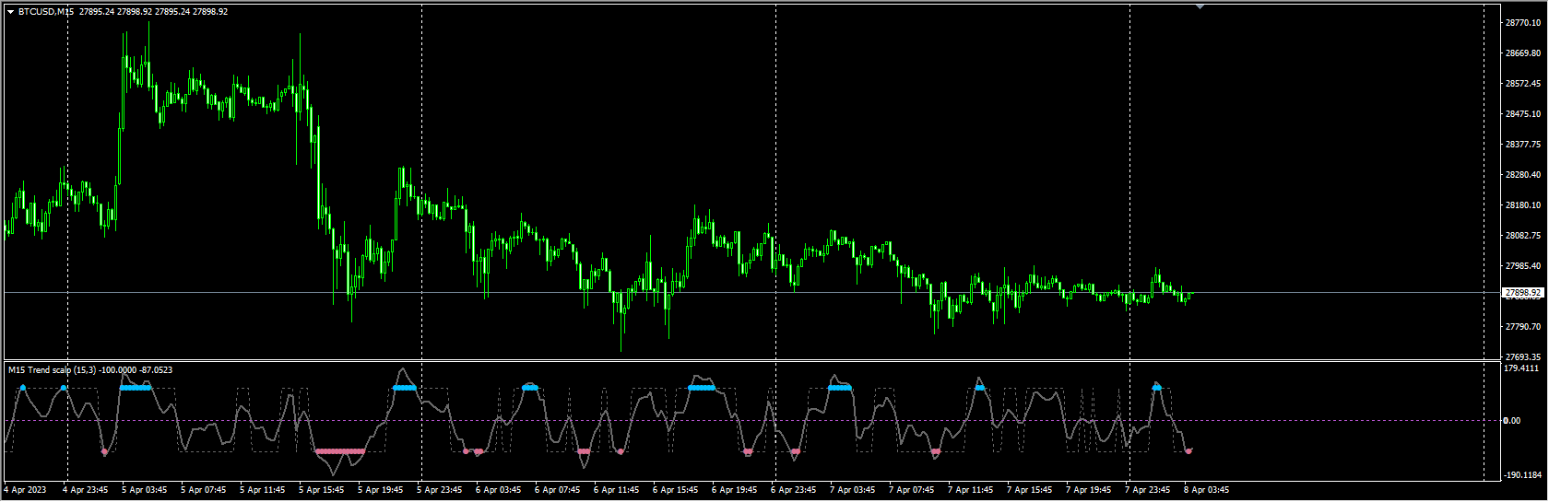Screen dimensions: 1549x502
Task: Click the 0.00 level label on indicator scale
Action: [1512, 421]
